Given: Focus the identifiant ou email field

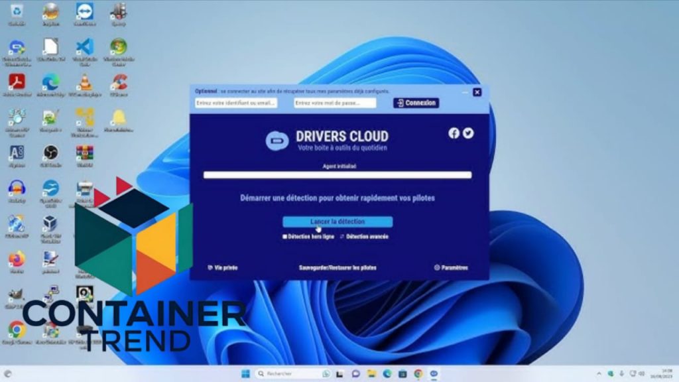Looking at the screenshot, I should pyautogui.click(x=236, y=103).
